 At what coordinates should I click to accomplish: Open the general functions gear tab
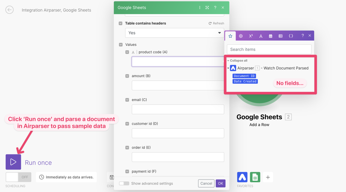241,36
